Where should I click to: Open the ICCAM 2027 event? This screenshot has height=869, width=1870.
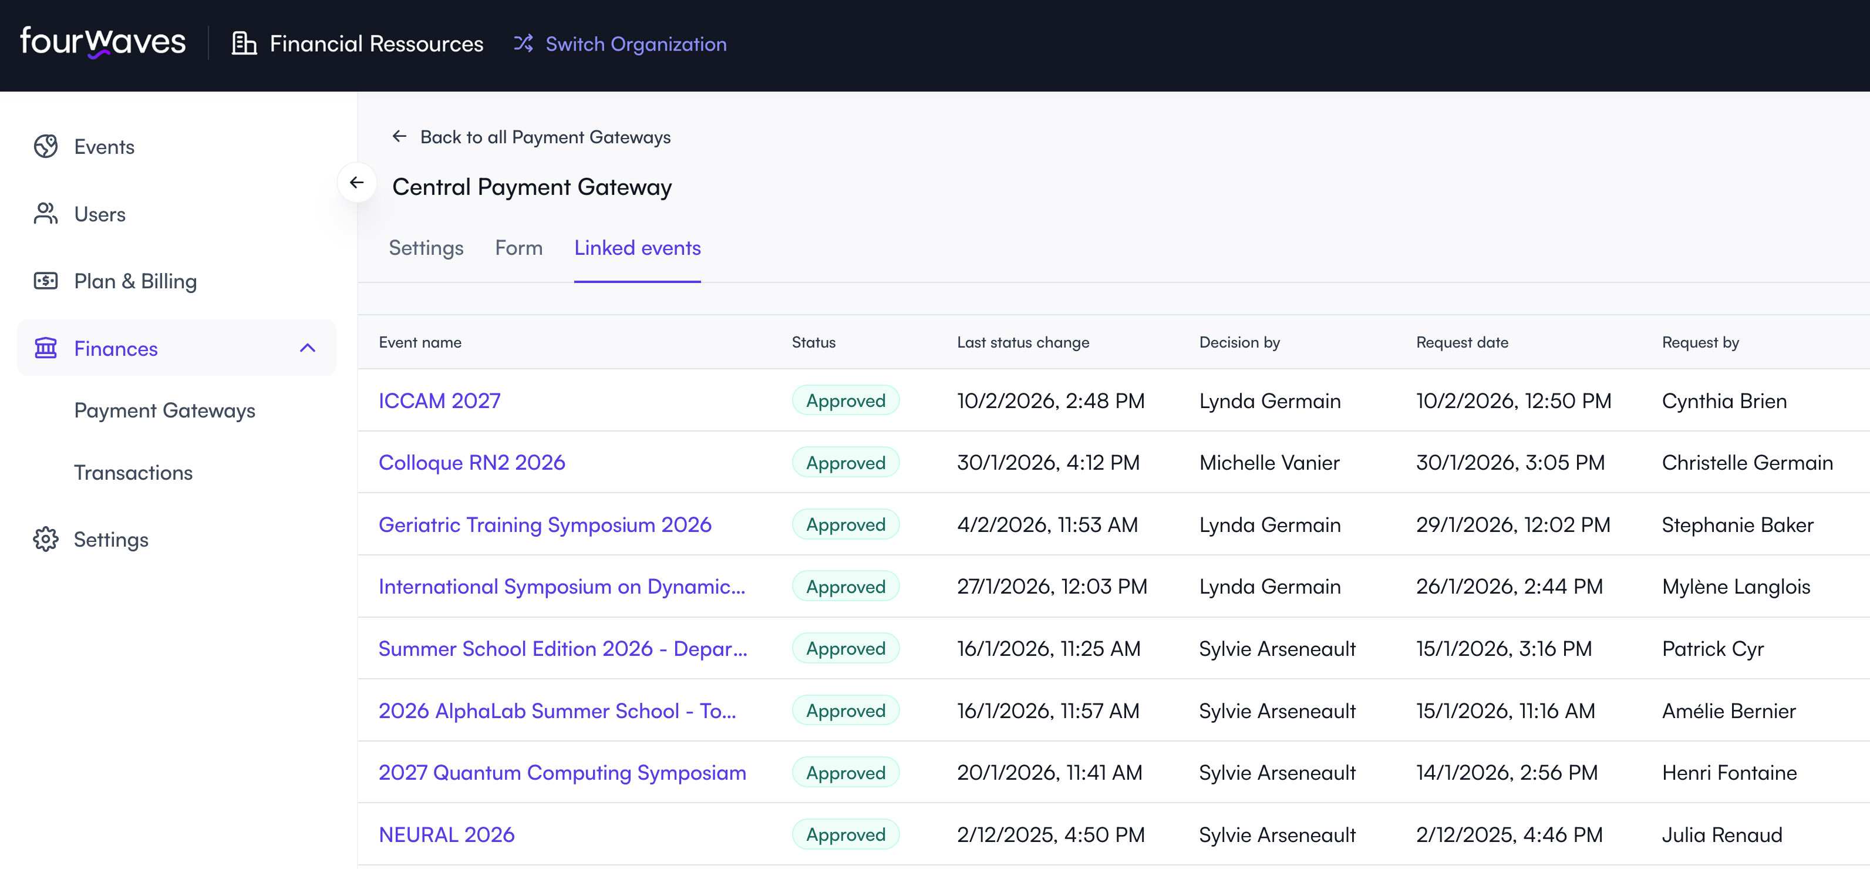pyautogui.click(x=440, y=400)
